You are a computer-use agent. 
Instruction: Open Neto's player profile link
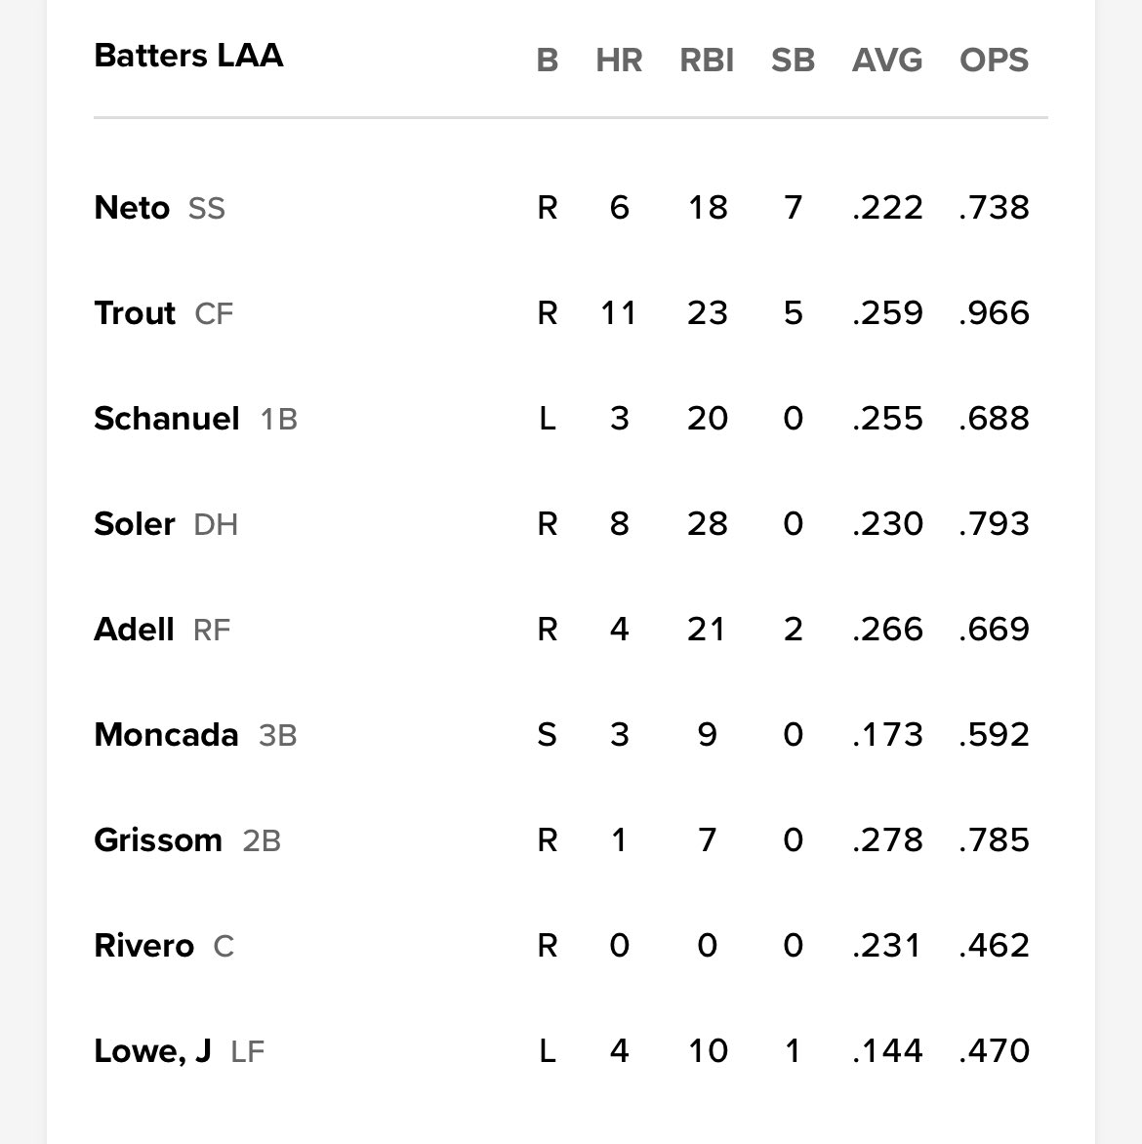pyautogui.click(x=132, y=208)
